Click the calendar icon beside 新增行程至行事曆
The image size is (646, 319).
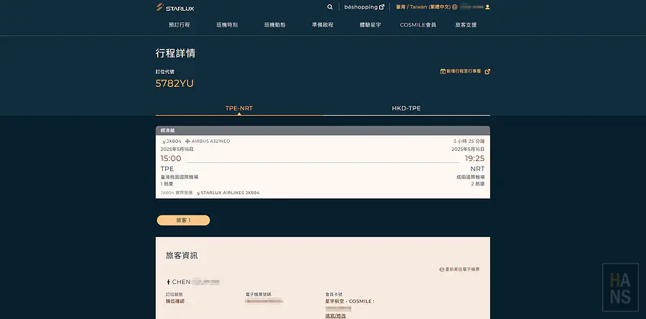coord(443,71)
